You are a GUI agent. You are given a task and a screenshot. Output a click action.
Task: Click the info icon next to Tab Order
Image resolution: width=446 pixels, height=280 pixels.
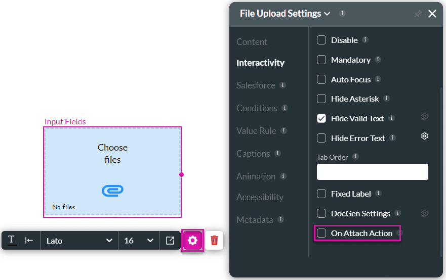(x=355, y=157)
